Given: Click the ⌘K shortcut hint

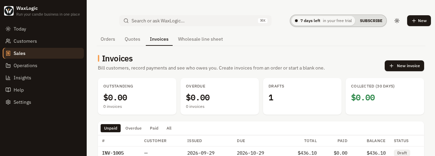Looking at the screenshot, I should click(x=263, y=21).
